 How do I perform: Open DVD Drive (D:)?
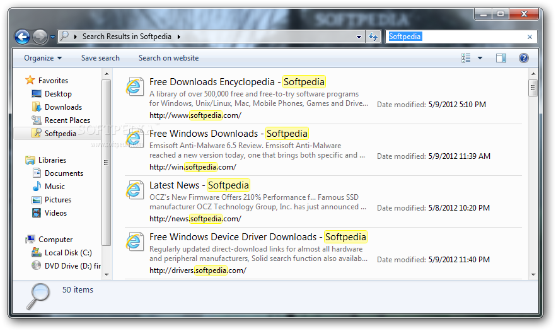[72, 265]
